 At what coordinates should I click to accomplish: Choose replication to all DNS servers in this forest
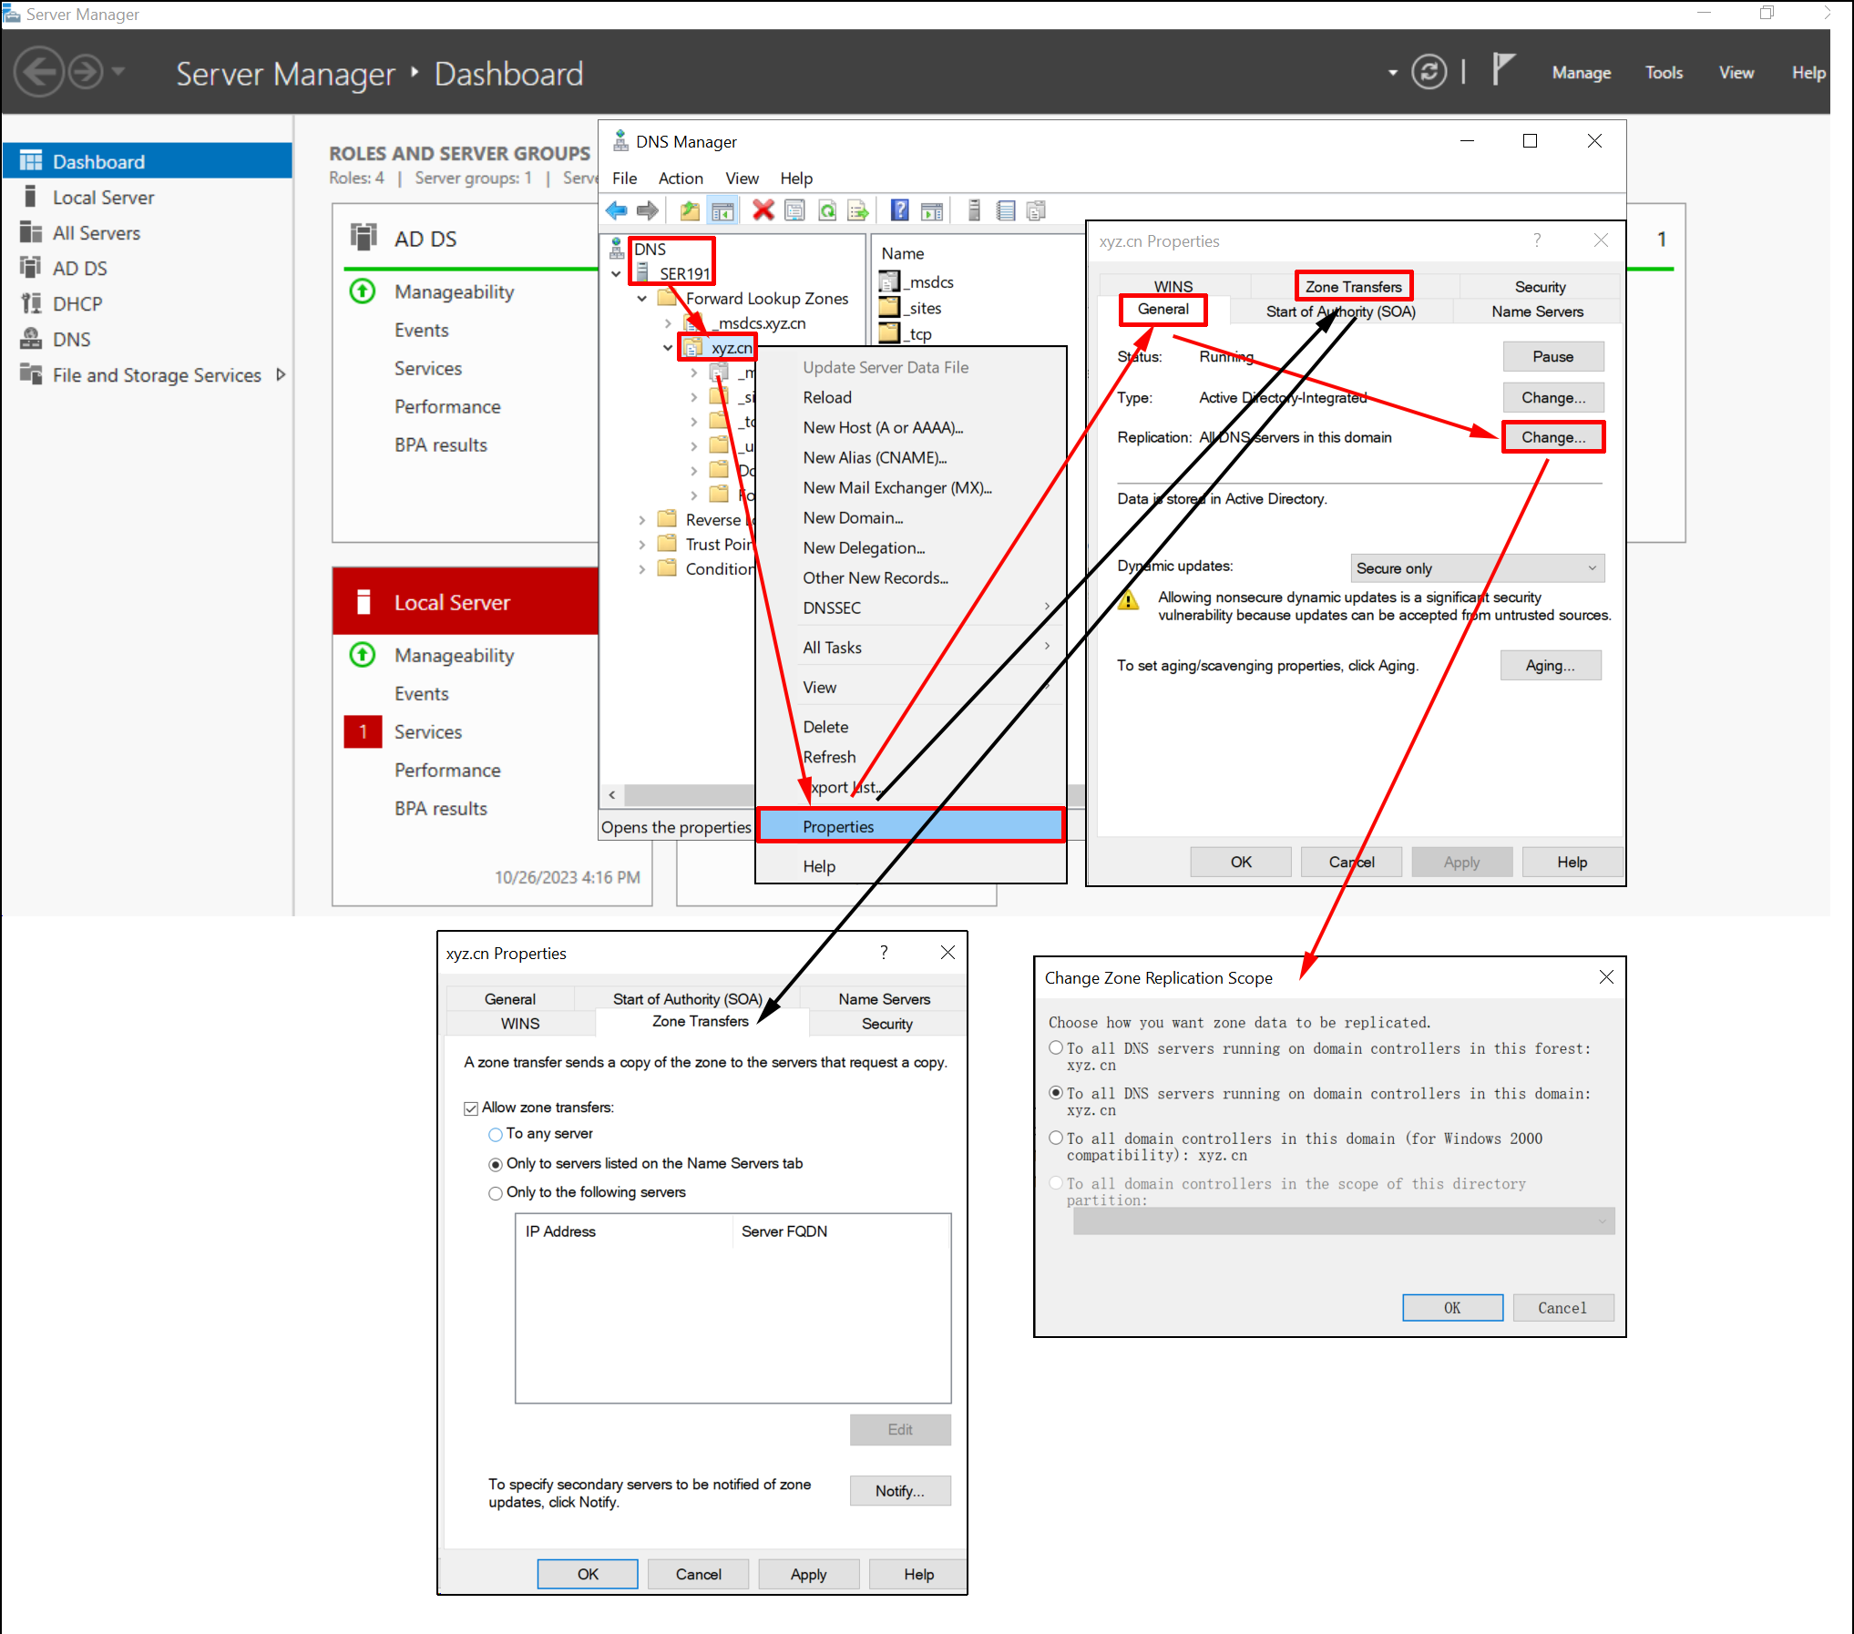(1056, 1047)
